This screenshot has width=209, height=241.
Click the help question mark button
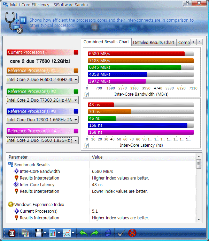point(187,3)
